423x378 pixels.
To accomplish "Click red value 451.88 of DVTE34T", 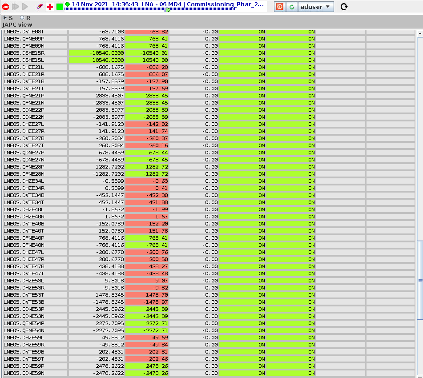I will coord(147,202).
